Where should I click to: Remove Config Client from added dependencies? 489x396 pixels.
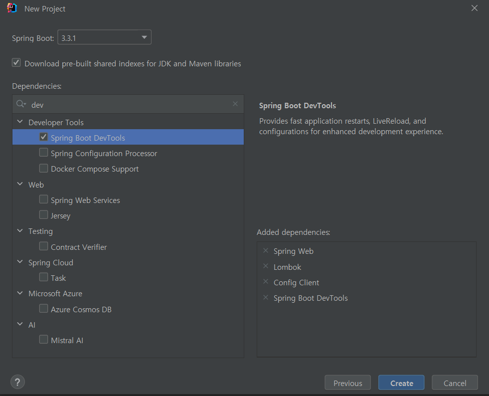coord(266,281)
